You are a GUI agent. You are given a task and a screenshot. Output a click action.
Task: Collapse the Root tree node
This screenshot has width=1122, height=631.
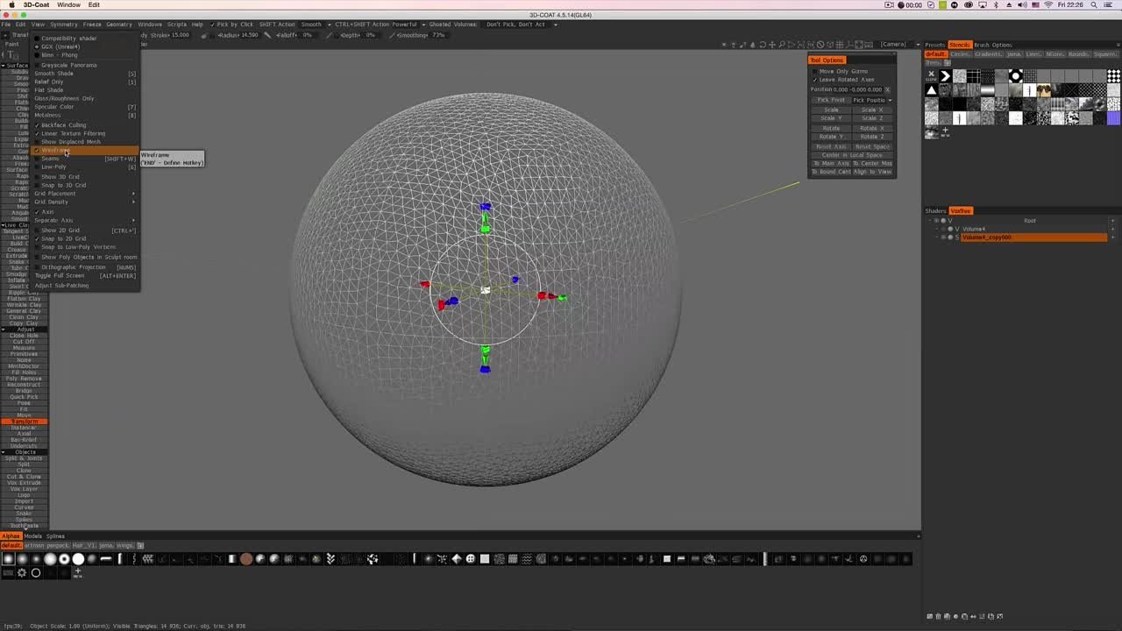coord(930,221)
